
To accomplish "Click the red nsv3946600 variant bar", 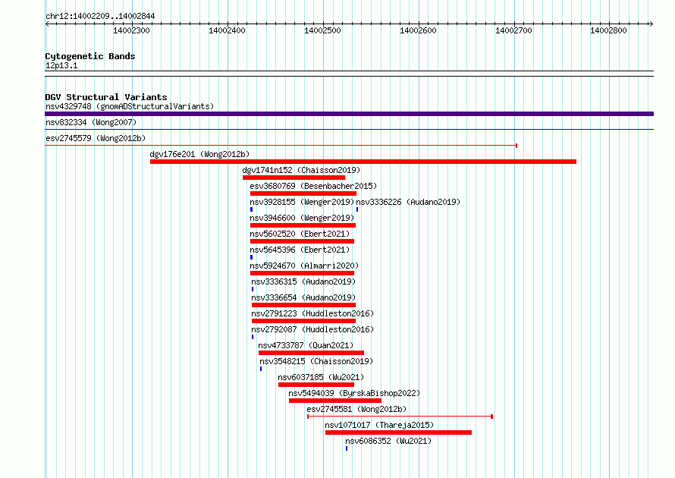I will (x=303, y=225).
